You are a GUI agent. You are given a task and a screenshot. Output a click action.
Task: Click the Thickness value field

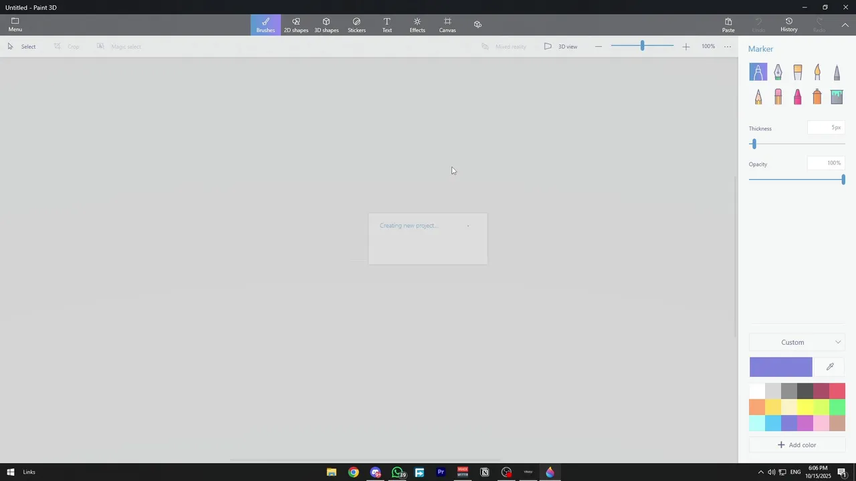(826, 128)
